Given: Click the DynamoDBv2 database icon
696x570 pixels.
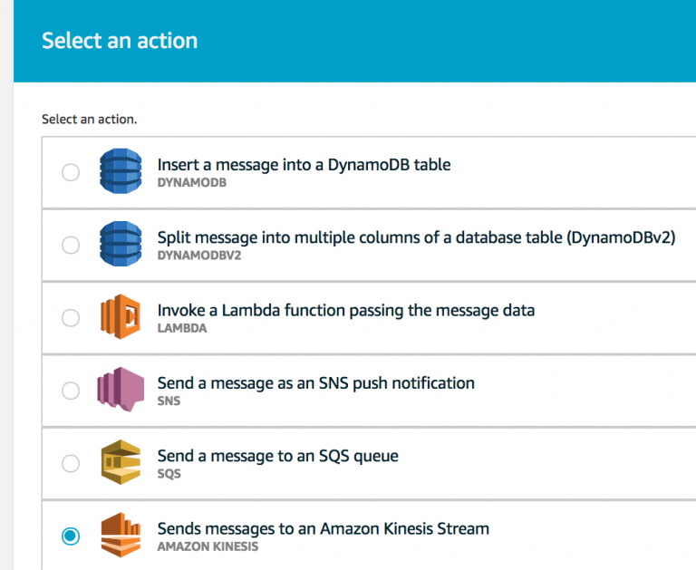Looking at the screenshot, I should click(x=121, y=244).
